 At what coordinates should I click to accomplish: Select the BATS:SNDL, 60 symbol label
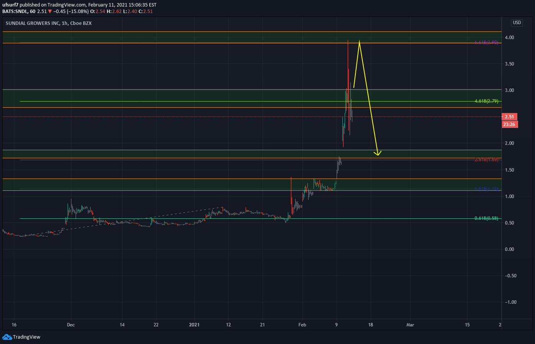(x=19, y=11)
